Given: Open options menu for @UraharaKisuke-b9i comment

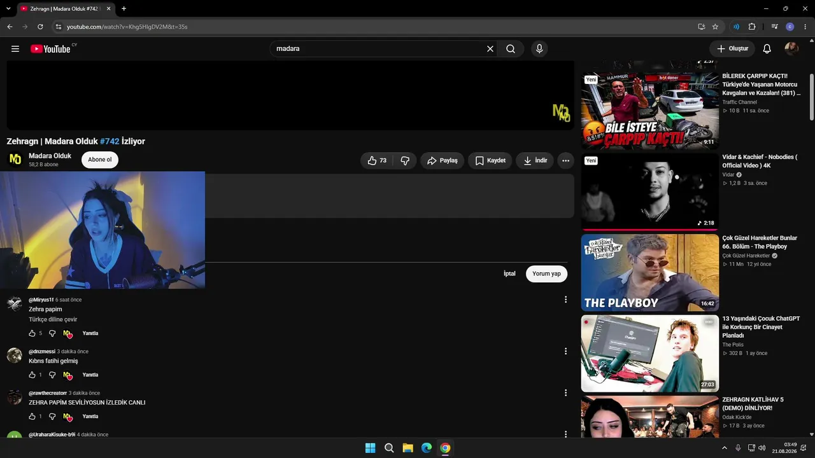Looking at the screenshot, I should point(565,434).
